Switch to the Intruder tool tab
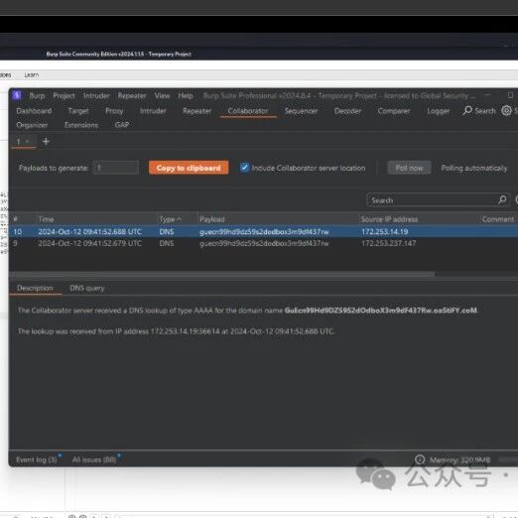Viewport: 518px width, 518px height. coord(153,111)
